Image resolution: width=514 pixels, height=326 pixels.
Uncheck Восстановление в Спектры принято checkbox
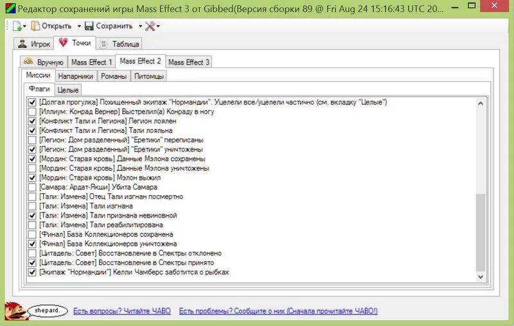coord(31,263)
